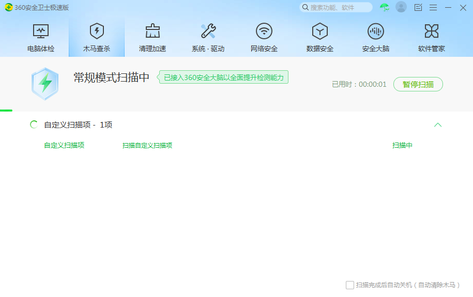473x297 pixels.
Task: Open the 软件管家 software manager tab
Action: point(431,38)
